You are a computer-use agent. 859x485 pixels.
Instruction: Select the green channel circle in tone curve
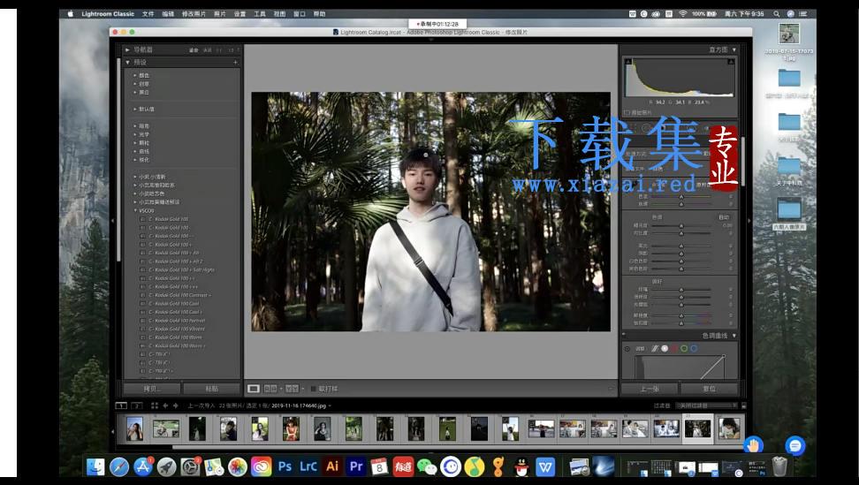684,349
